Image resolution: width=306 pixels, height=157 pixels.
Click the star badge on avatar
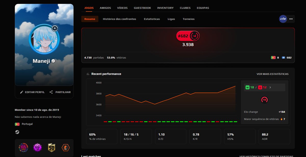pyautogui.click(x=55, y=28)
